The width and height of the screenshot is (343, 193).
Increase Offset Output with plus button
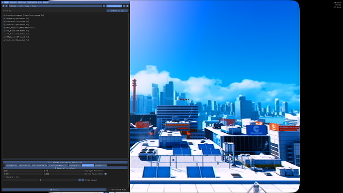tap(83, 180)
